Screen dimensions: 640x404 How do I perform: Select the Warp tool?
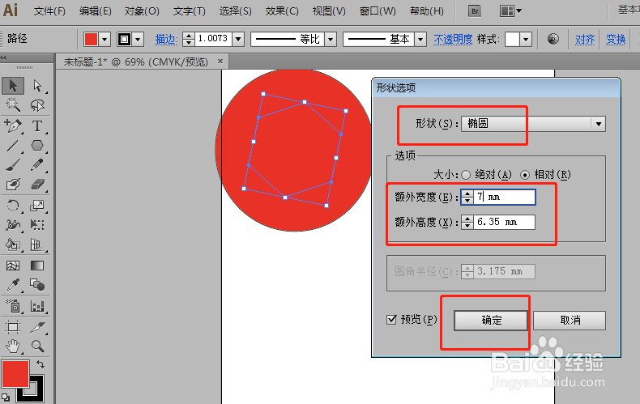(x=13, y=224)
